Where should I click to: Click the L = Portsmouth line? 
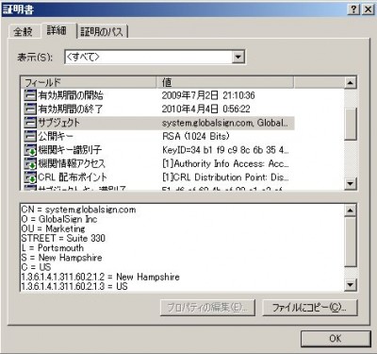53,248
